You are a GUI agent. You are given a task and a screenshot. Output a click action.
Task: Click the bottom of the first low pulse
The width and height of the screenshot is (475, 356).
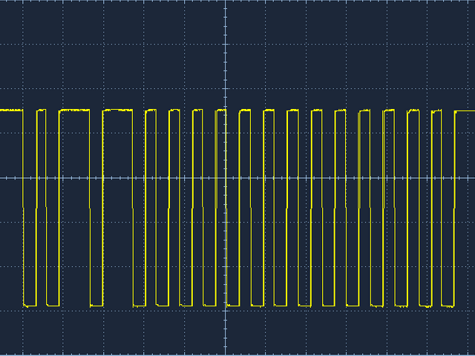(30, 305)
